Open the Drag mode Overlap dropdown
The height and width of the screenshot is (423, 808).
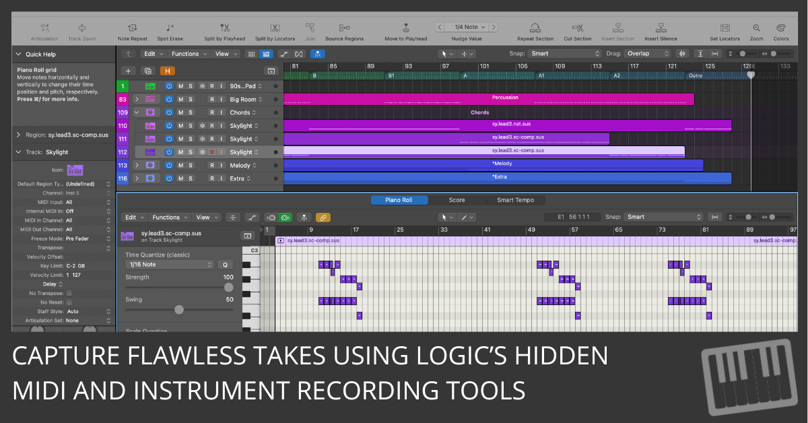point(648,54)
